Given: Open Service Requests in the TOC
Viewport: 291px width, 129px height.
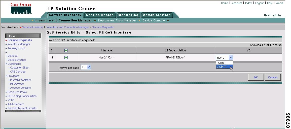Looking at the screenshot, I should [x=20, y=40].
